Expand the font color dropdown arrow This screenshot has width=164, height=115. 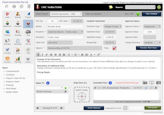(x=95, y=55)
